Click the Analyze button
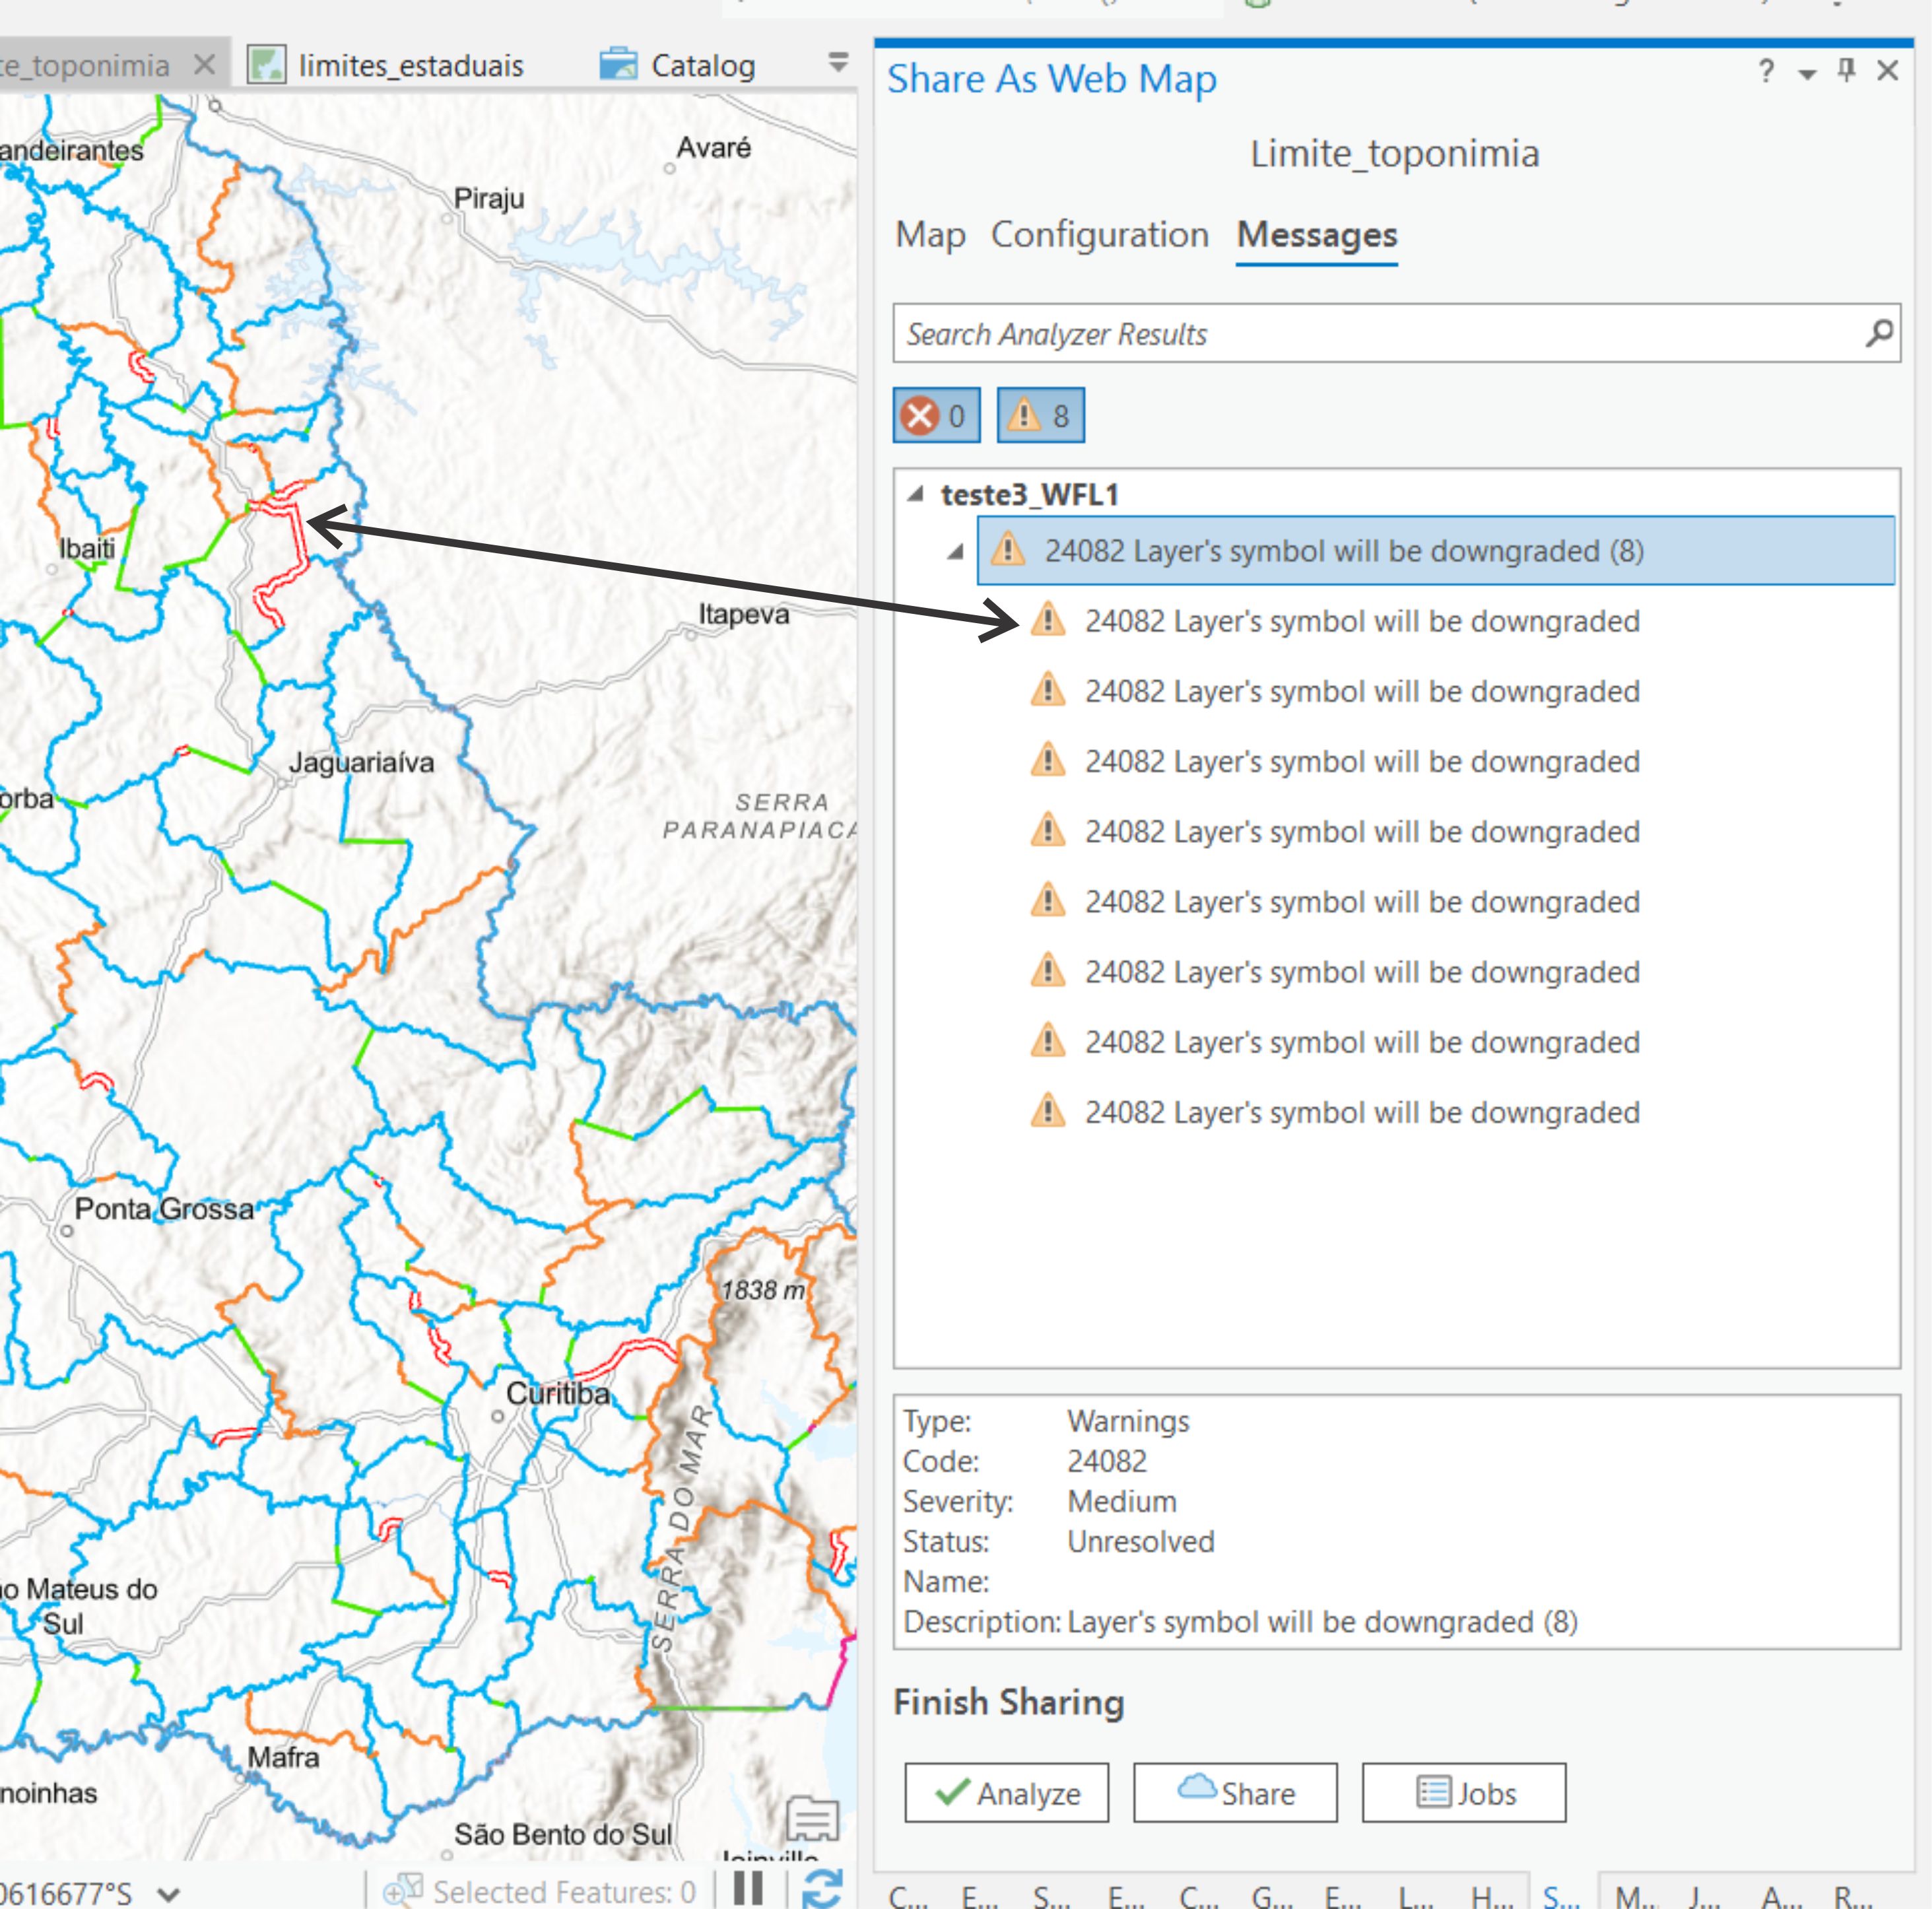This screenshot has width=1932, height=1909. [1006, 1792]
